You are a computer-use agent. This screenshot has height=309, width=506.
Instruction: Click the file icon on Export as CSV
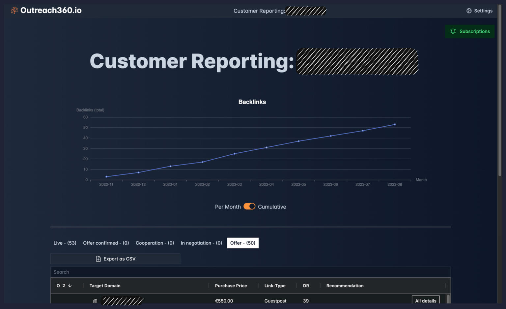tap(98, 259)
